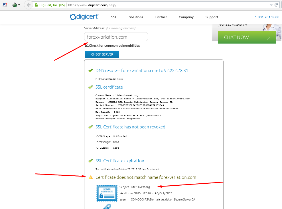Click the SHA1 Thumbprint line
This screenshot has height=209, width=282.
click(x=137, y=109)
